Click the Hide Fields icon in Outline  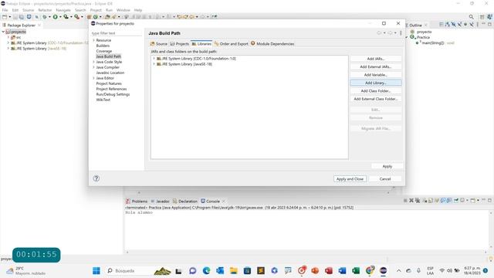454,24
